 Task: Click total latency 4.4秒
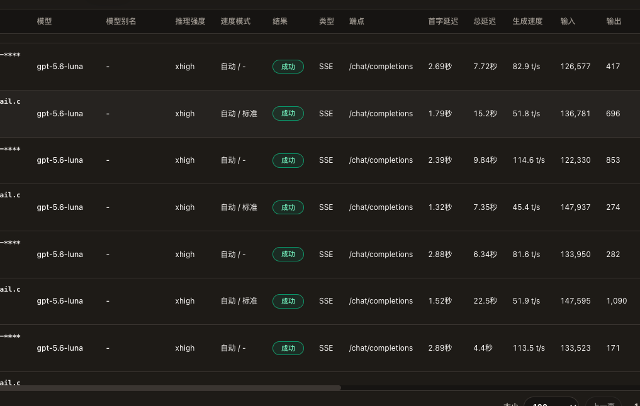[483, 348]
